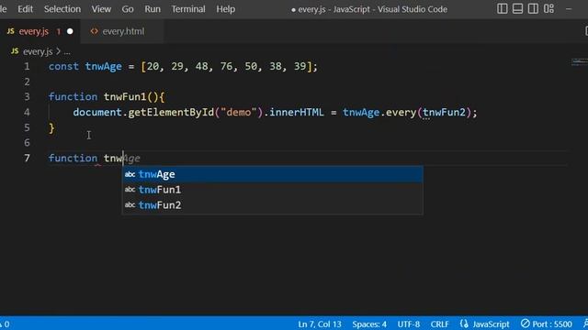The width and height of the screenshot is (588, 330).
Task: Select the tnwFun2 autocomplete suggestion
Action: tap(273, 205)
